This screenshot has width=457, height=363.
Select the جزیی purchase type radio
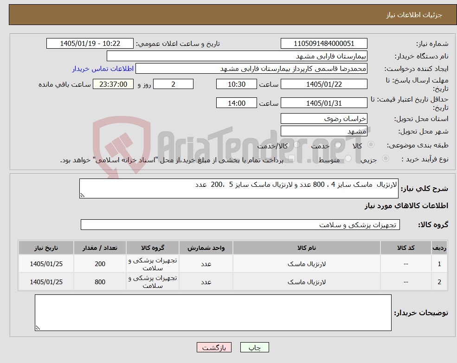(x=386, y=159)
